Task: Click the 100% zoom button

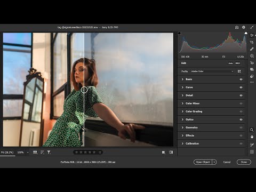Action: pos(20,153)
